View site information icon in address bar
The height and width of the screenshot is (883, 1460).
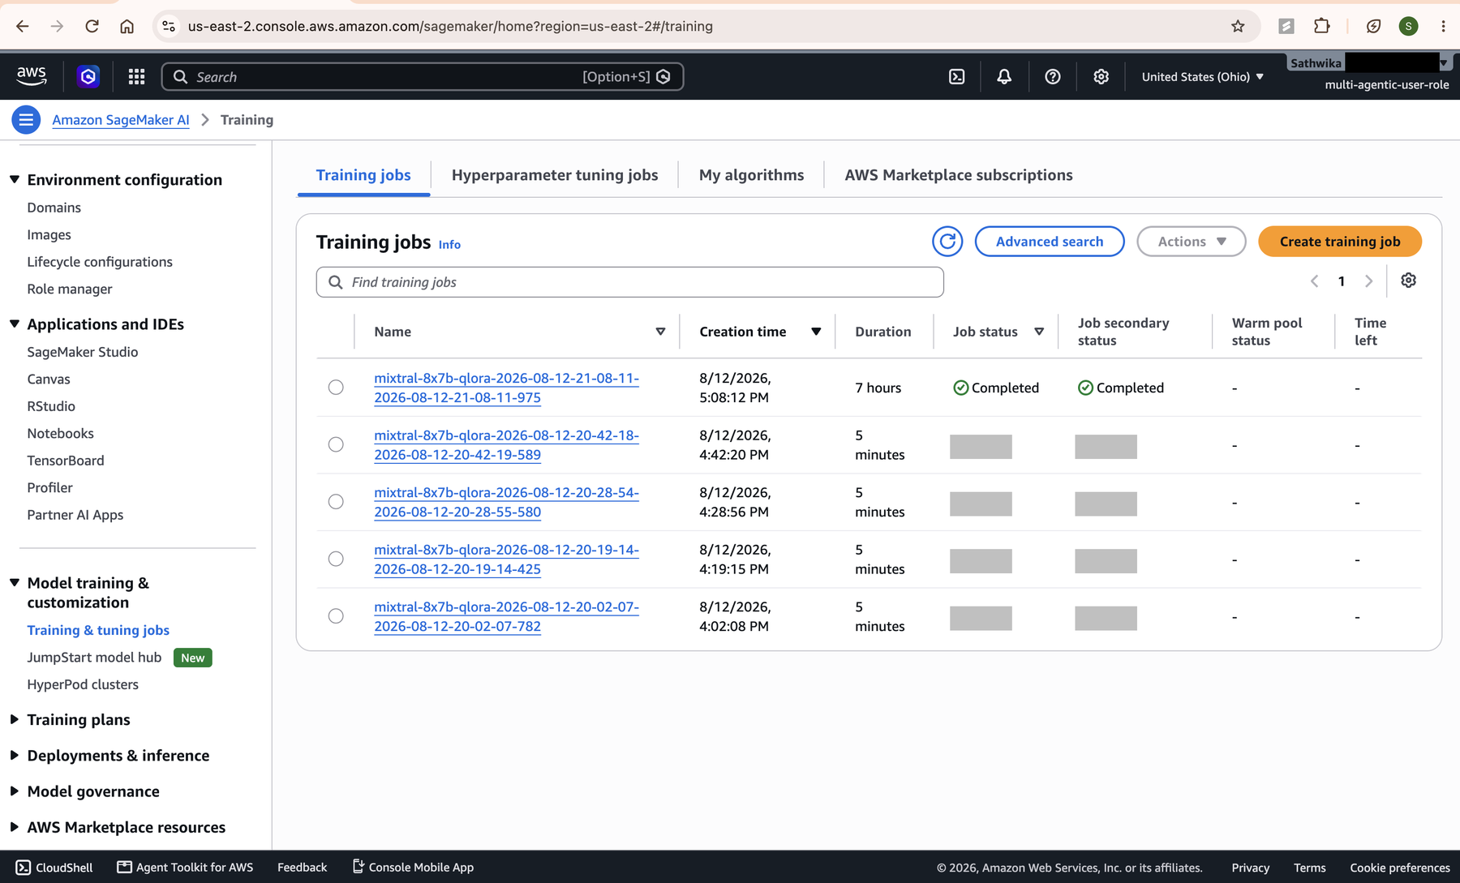coord(169,26)
